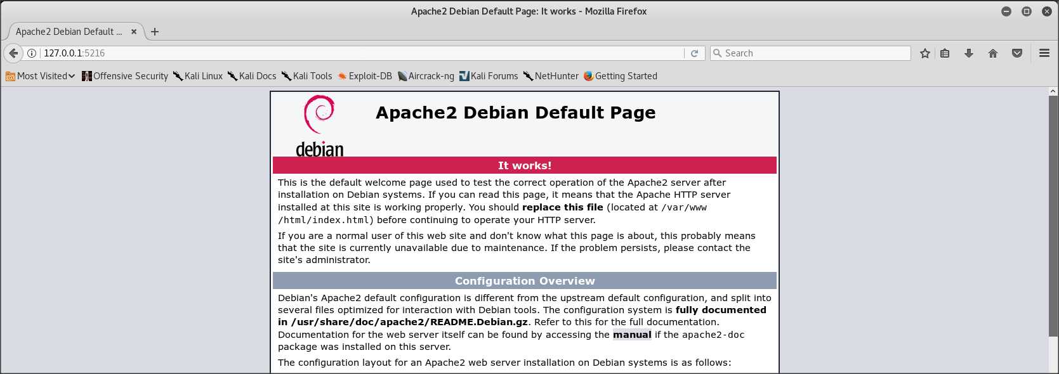
Task: Close the Apache2 Debian Default tab
Action: (134, 32)
